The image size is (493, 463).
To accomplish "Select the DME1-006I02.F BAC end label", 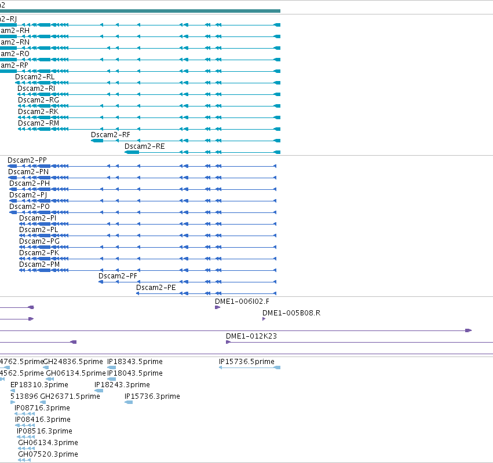I will [242, 302].
